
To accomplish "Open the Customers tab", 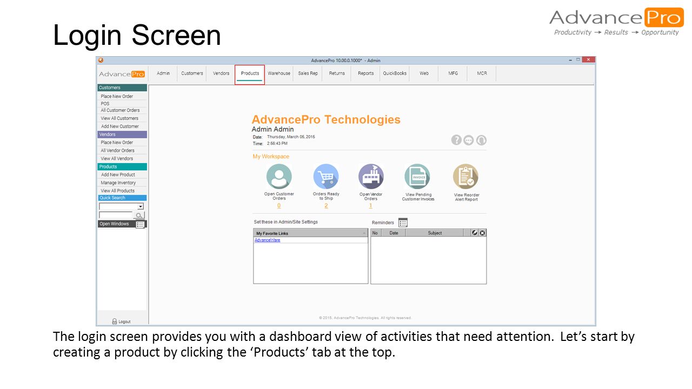I will pyautogui.click(x=192, y=73).
